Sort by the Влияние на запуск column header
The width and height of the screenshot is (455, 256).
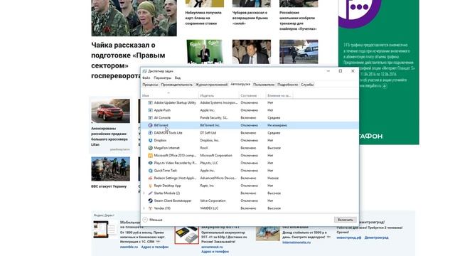pyautogui.click(x=279, y=95)
